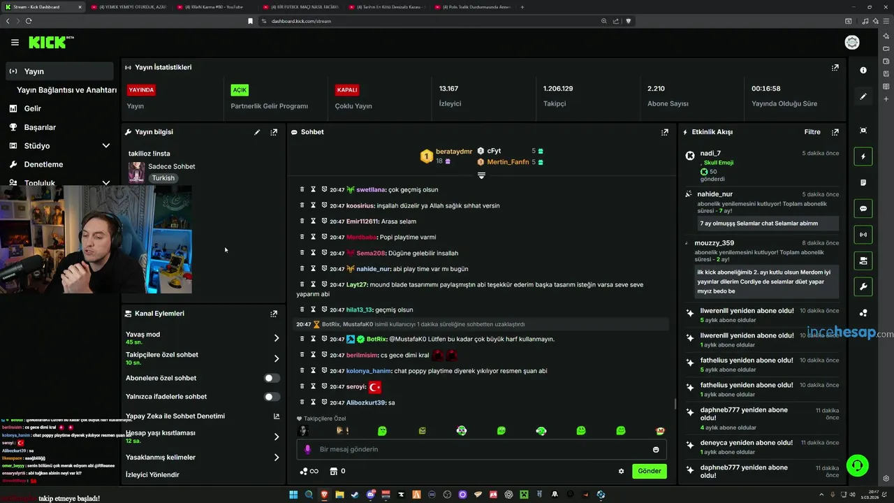Open nahide_nur username in chat
Screen dimensions: 894x503
373,269
